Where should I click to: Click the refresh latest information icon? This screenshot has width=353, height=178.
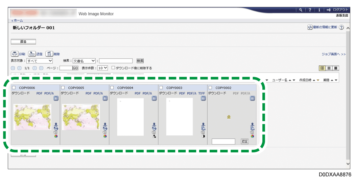click(309, 27)
